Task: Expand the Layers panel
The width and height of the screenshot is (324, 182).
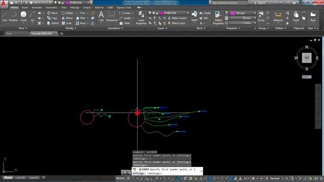Action: [x=163, y=28]
